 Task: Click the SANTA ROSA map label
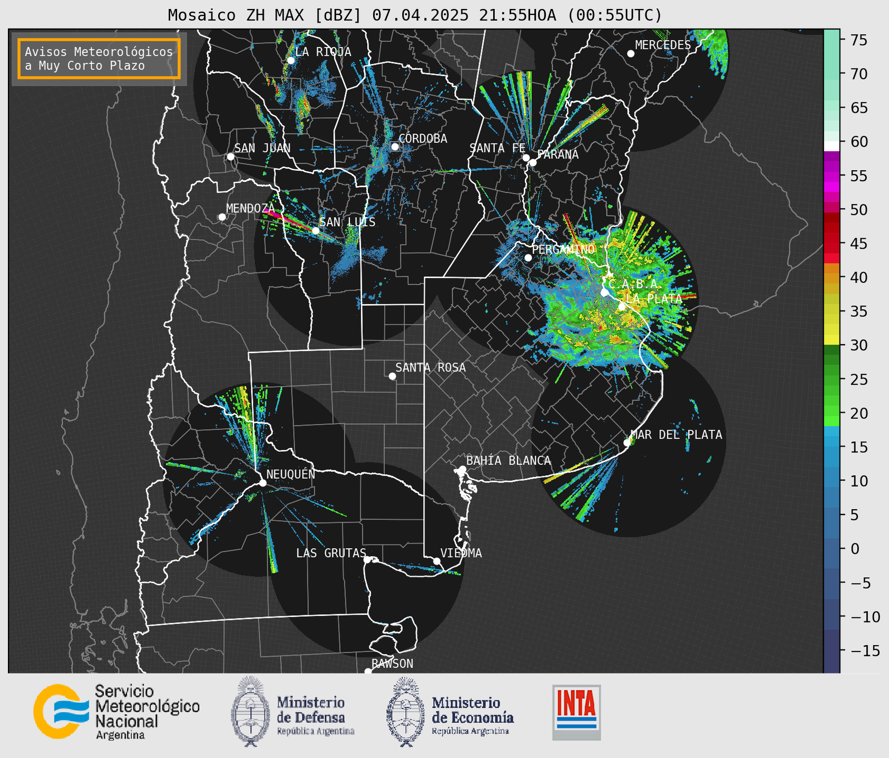point(431,367)
